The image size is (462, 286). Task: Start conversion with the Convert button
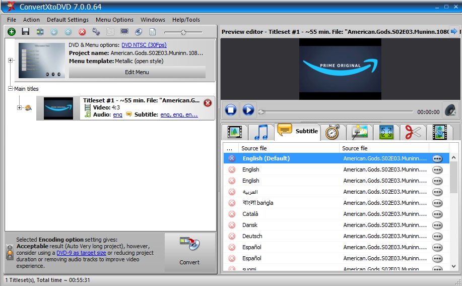point(190,252)
